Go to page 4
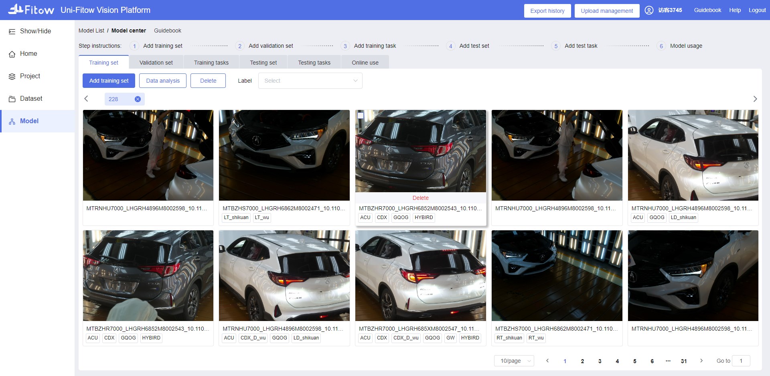Image resolution: width=770 pixels, height=376 pixels. [617, 361]
